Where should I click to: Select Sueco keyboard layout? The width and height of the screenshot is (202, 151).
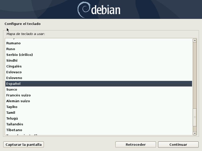point(12,90)
